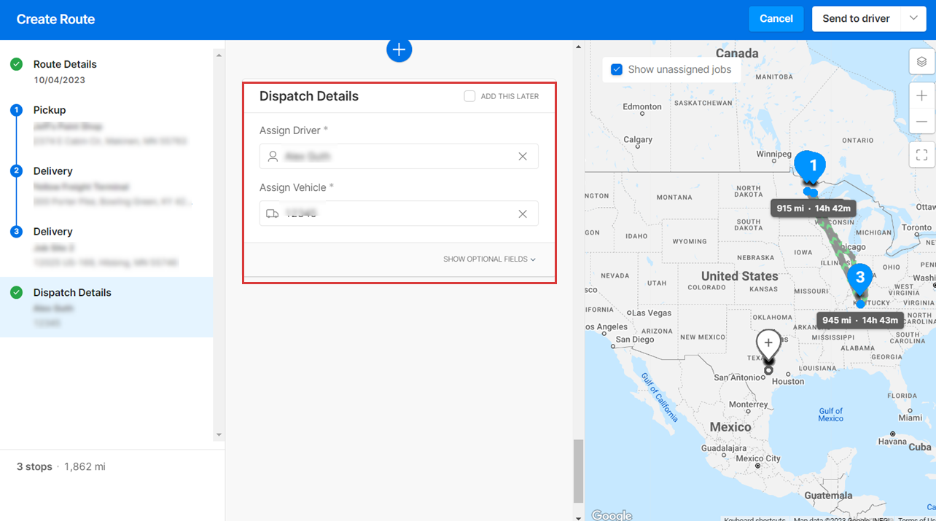Expand SHOW OPTIONAL FIELDS
The height and width of the screenshot is (521, 936).
[489, 259]
